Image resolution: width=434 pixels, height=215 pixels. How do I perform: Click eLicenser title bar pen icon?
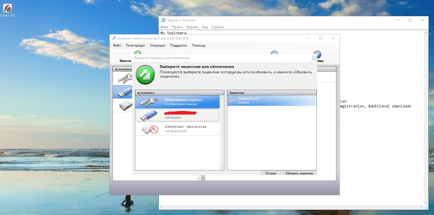coord(114,38)
